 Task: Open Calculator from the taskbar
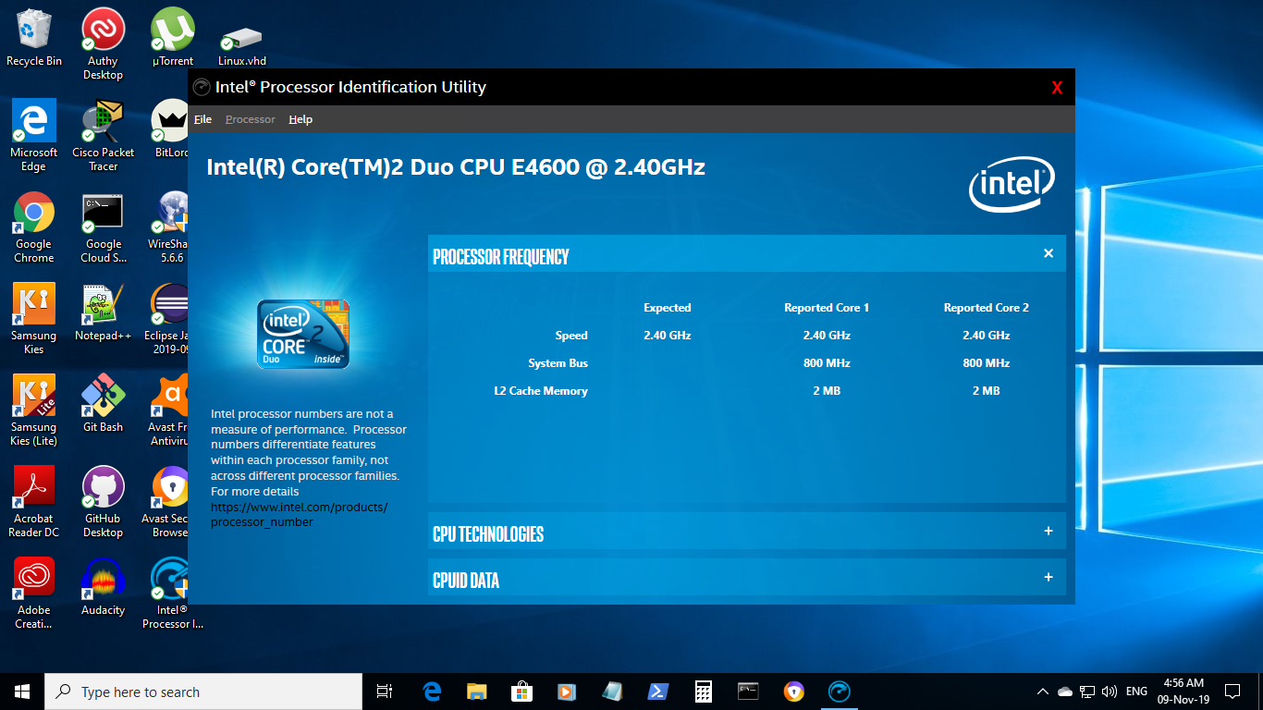point(703,692)
